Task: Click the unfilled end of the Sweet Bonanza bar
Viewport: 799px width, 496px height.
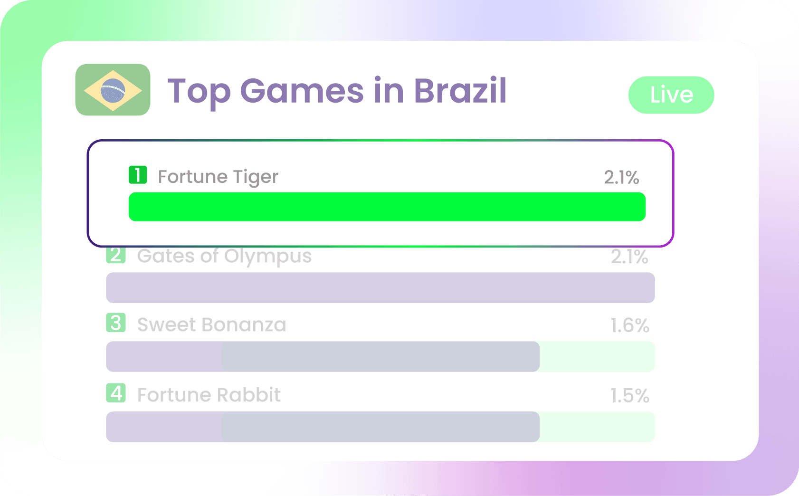Action: pyautogui.click(x=597, y=356)
